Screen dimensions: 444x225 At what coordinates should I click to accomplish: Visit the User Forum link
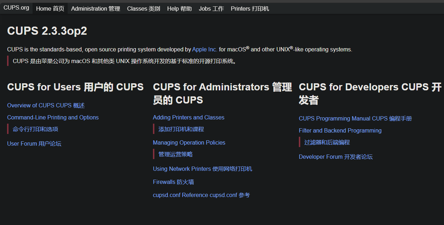tap(34, 144)
